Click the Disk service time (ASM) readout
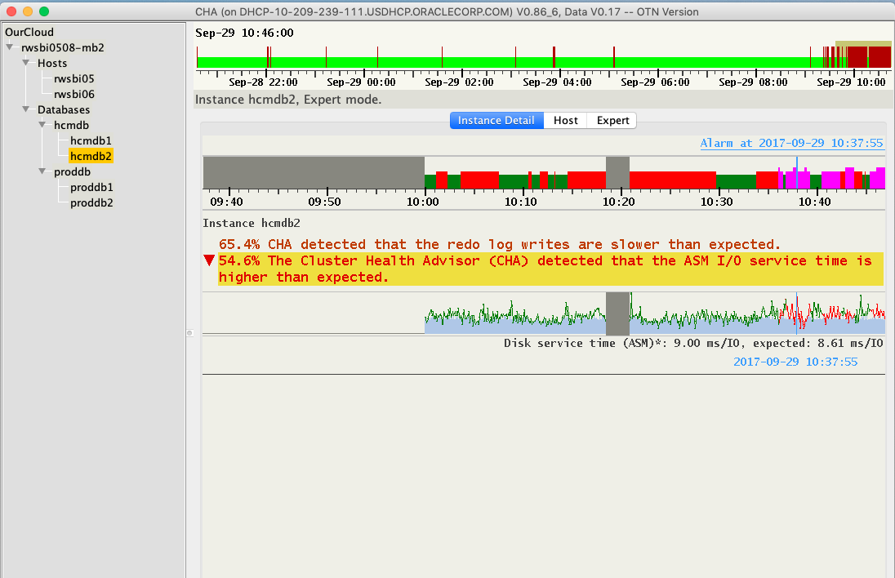 [x=693, y=343]
